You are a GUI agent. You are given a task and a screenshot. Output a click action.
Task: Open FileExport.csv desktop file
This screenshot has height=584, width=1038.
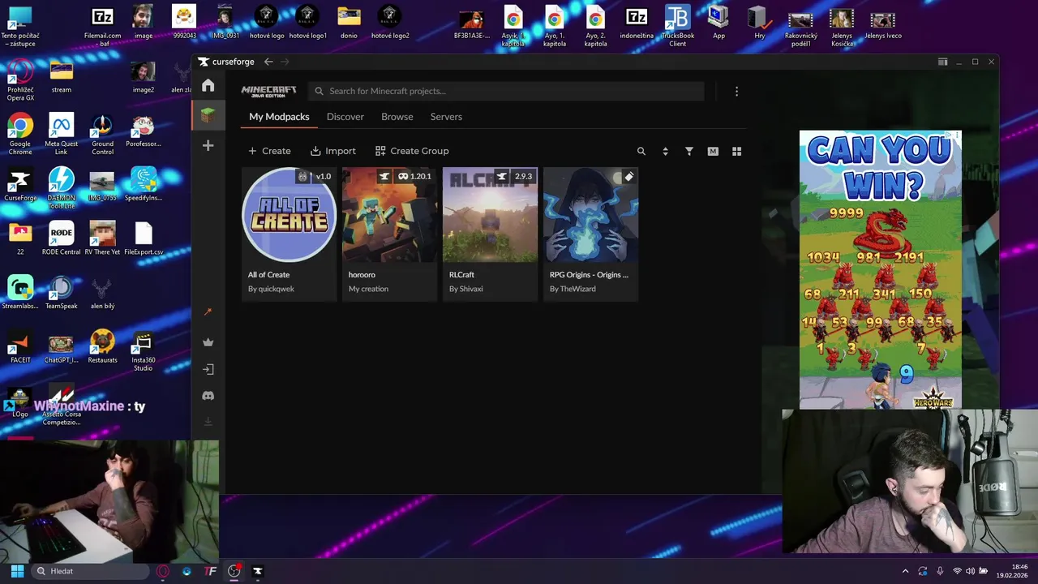pos(144,238)
